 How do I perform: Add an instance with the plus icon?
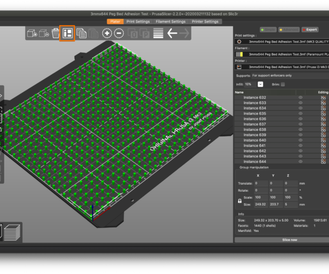click(107, 33)
